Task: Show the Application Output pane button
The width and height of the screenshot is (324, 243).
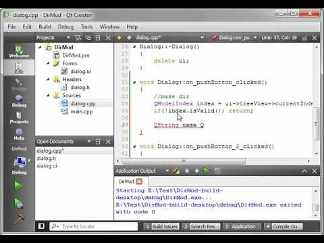Action: coord(242,226)
